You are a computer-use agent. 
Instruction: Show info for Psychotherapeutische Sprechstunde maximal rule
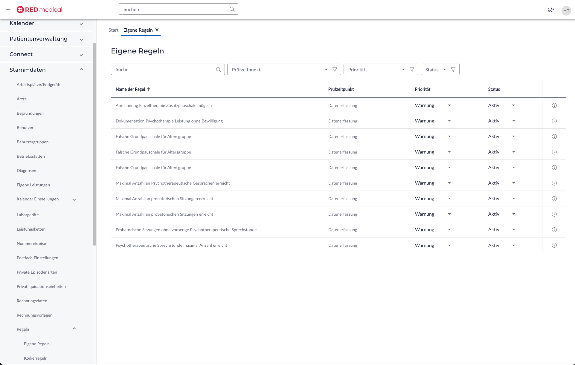pos(554,245)
